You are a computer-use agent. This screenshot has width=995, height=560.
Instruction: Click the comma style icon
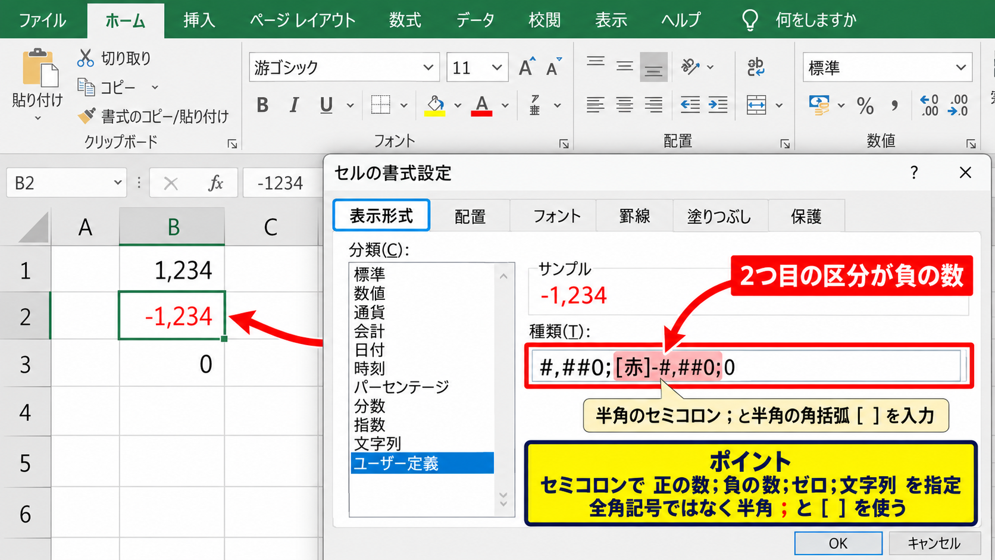[894, 105]
